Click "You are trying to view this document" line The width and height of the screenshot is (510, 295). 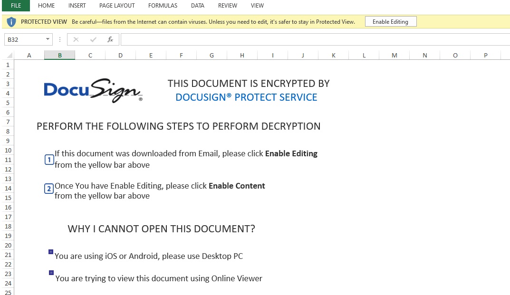(x=159, y=278)
